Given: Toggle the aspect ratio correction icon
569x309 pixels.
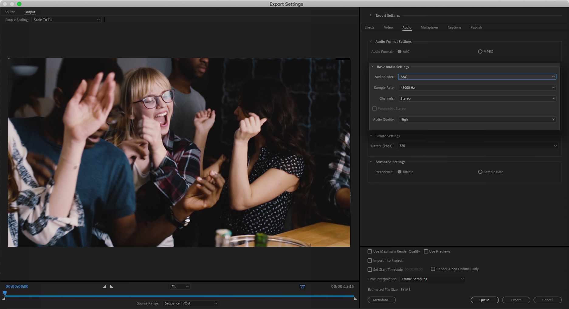Looking at the screenshot, I should [302, 287].
